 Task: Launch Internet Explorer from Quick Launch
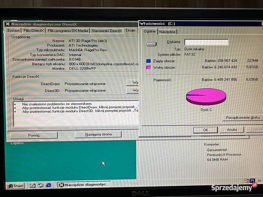coord(49,185)
